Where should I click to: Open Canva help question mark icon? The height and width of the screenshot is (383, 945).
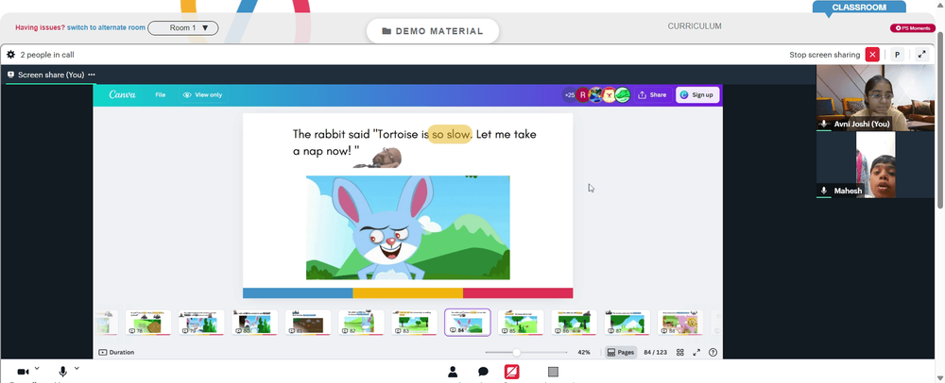click(713, 352)
